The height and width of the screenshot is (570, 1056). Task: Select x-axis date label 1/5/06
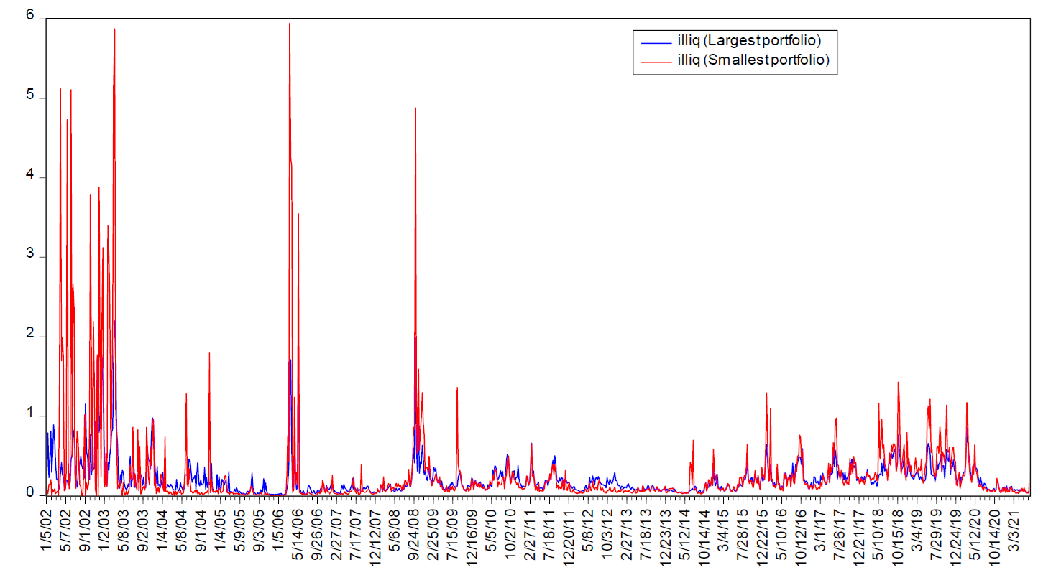278,529
